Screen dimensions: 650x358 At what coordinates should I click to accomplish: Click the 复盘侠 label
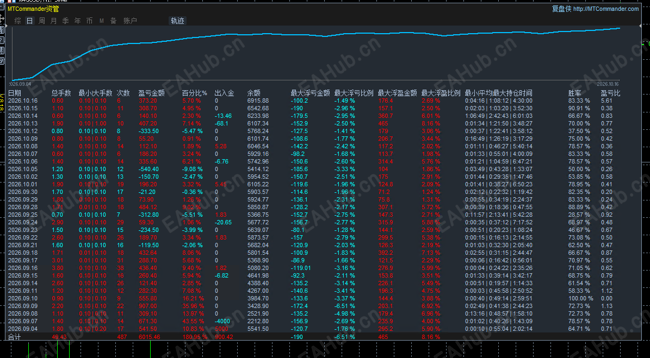click(x=562, y=9)
